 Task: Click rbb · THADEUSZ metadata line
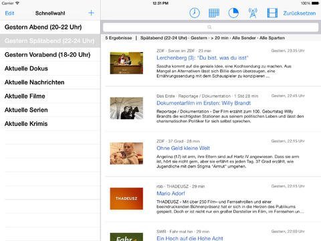(x=181, y=186)
